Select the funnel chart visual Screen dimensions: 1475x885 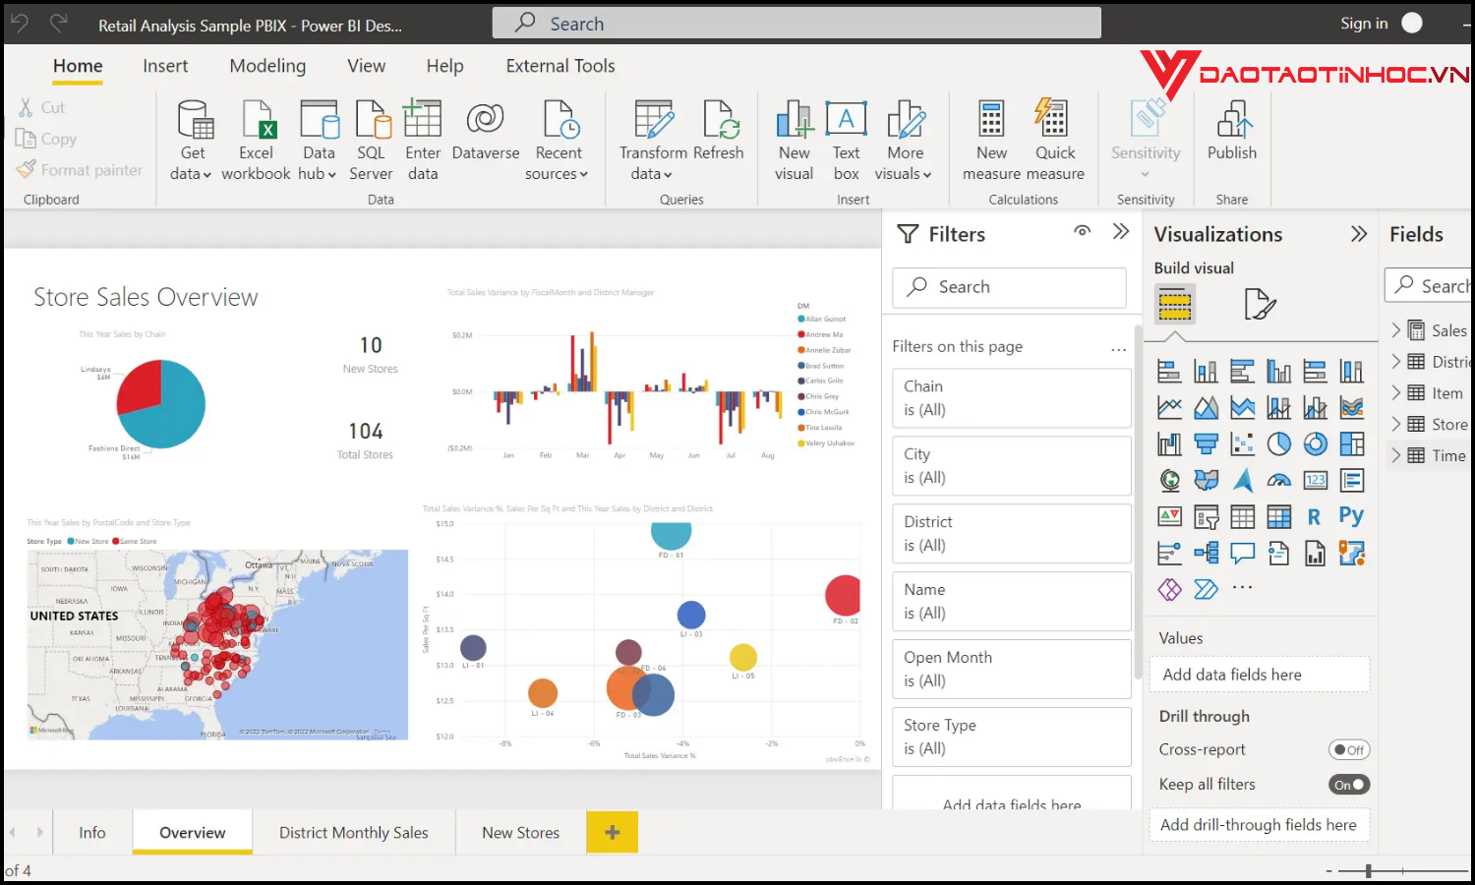coord(1207,442)
